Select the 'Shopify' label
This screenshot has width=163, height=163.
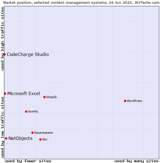pyautogui.click(x=51, y=97)
